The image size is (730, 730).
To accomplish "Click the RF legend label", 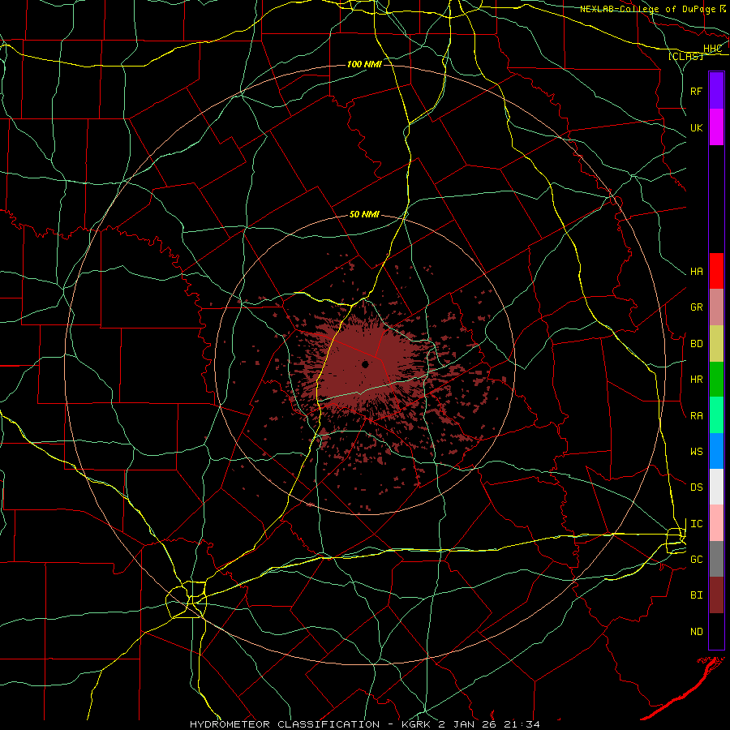I will (696, 91).
